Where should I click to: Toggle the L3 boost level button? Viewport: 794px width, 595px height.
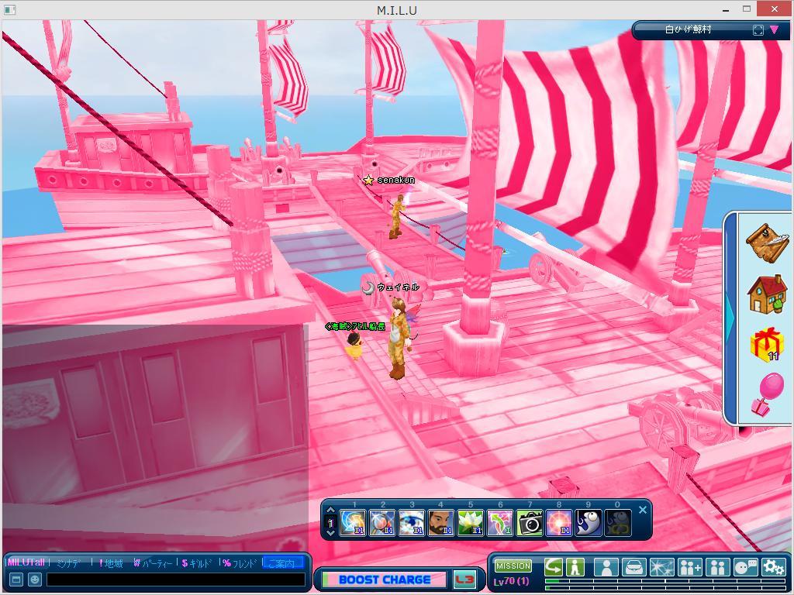(x=464, y=580)
